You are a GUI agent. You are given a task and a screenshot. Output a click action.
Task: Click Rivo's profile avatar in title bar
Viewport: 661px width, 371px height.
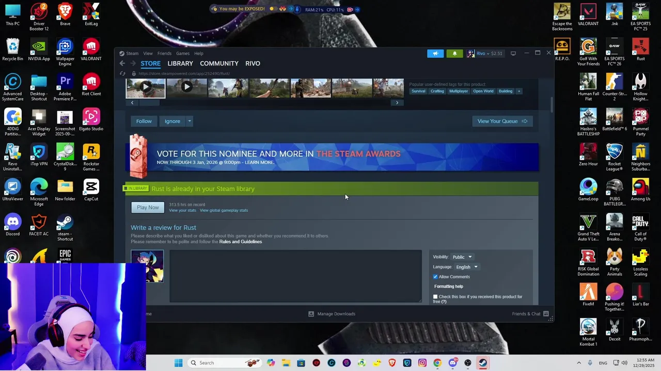click(x=470, y=53)
